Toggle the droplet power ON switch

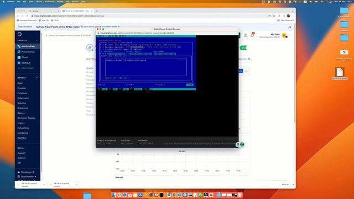243,48
